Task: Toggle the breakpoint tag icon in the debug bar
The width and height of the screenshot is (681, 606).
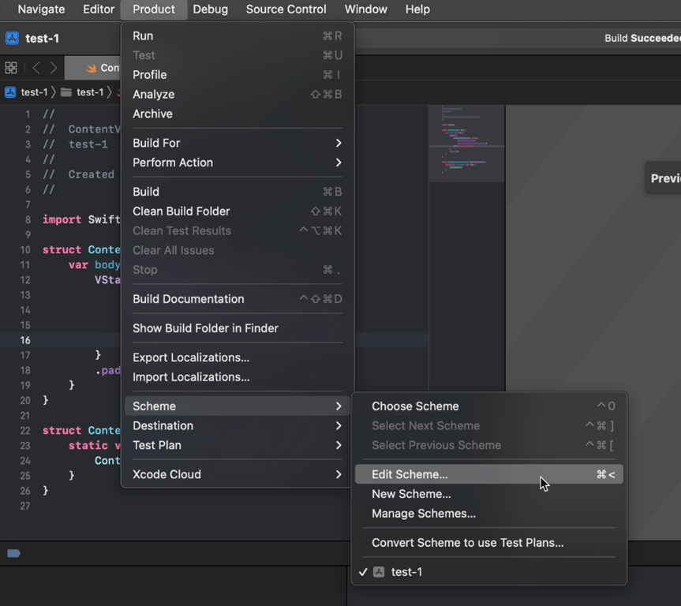Action: point(13,554)
